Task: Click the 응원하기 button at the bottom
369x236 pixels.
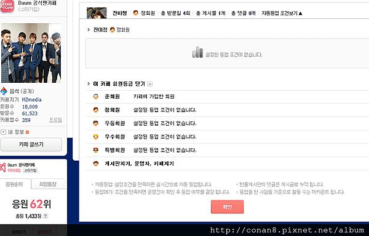Action: 45,232
